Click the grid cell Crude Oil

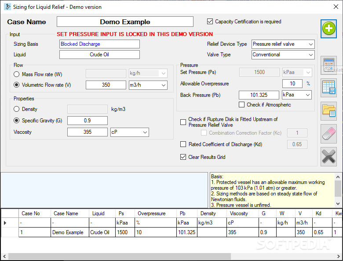coord(102,232)
